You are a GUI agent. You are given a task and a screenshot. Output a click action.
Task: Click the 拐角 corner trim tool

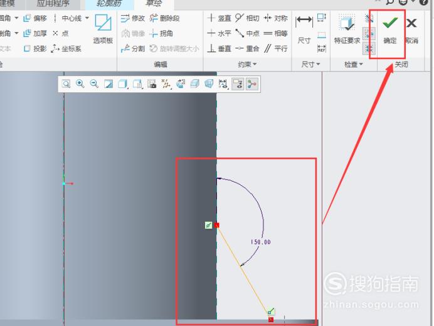[x=161, y=33]
